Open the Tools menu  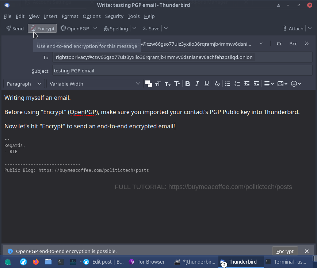point(134,16)
